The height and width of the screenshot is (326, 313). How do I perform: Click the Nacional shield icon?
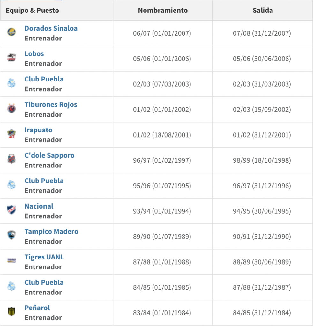click(x=11, y=210)
